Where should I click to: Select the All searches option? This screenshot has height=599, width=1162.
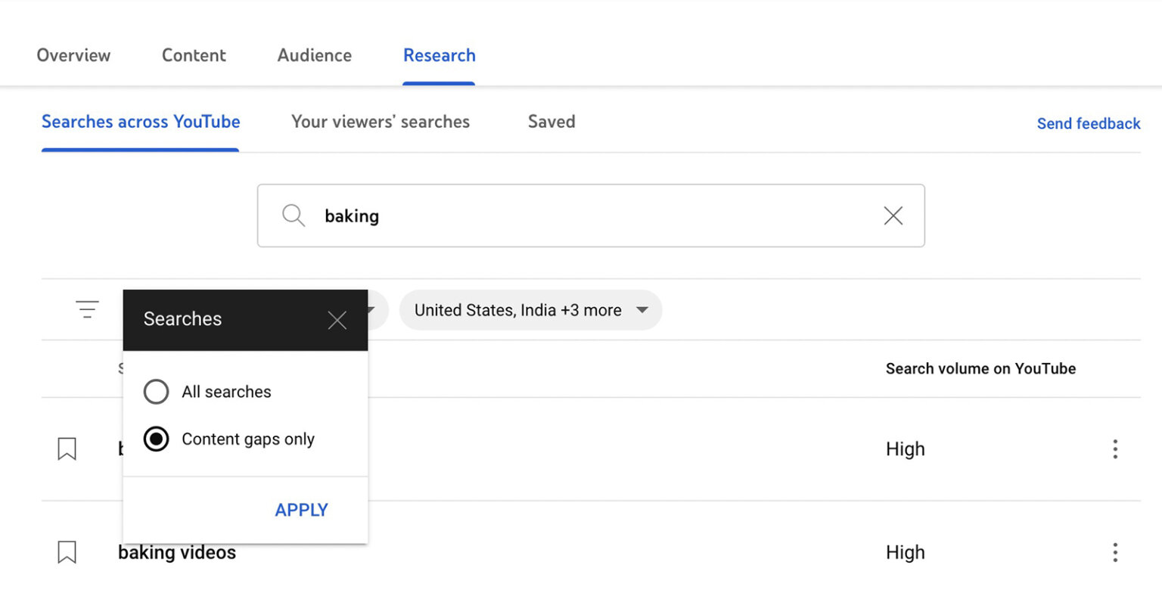[156, 392]
